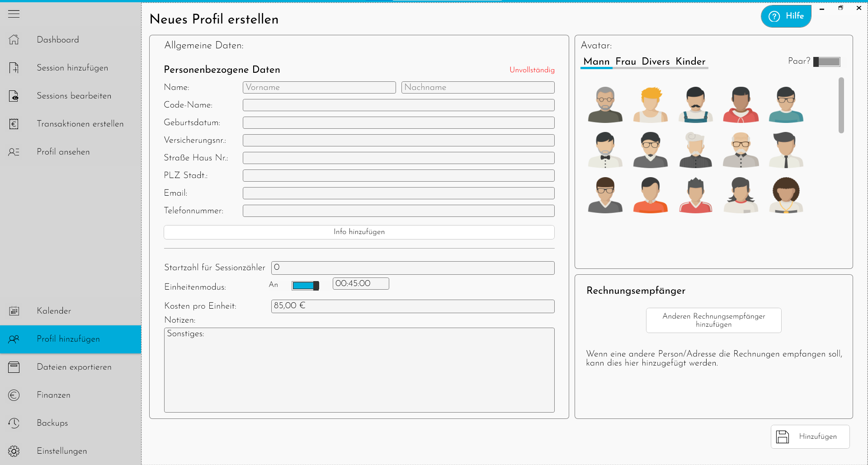Click into the Code-Name field
This screenshot has width=868, height=465.
coord(398,105)
